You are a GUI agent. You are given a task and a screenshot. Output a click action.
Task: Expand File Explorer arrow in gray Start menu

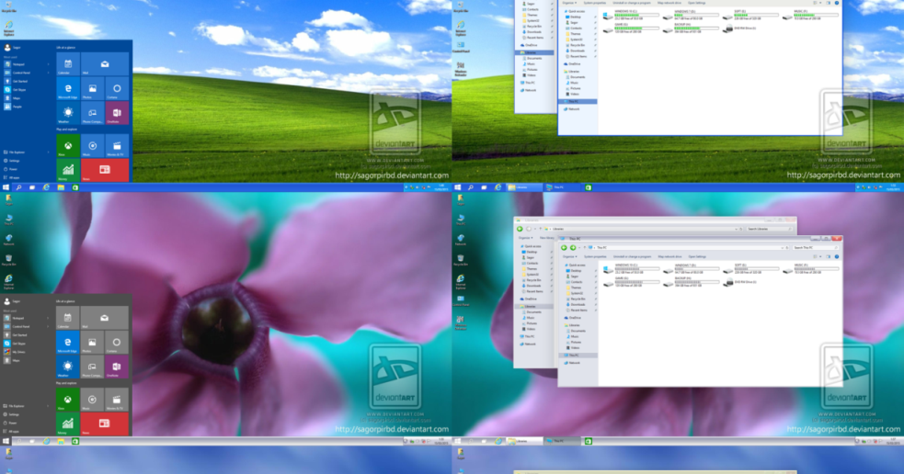(x=49, y=406)
